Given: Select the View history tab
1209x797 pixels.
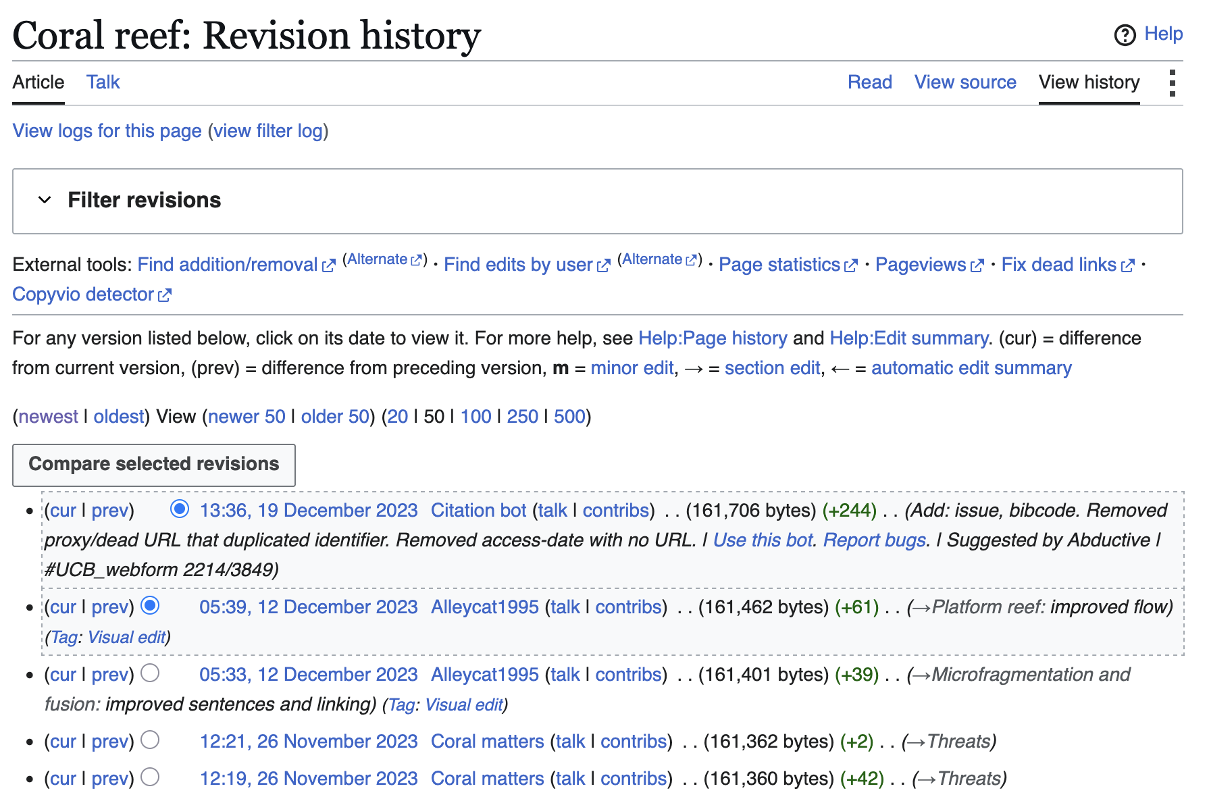Looking at the screenshot, I should (x=1089, y=82).
